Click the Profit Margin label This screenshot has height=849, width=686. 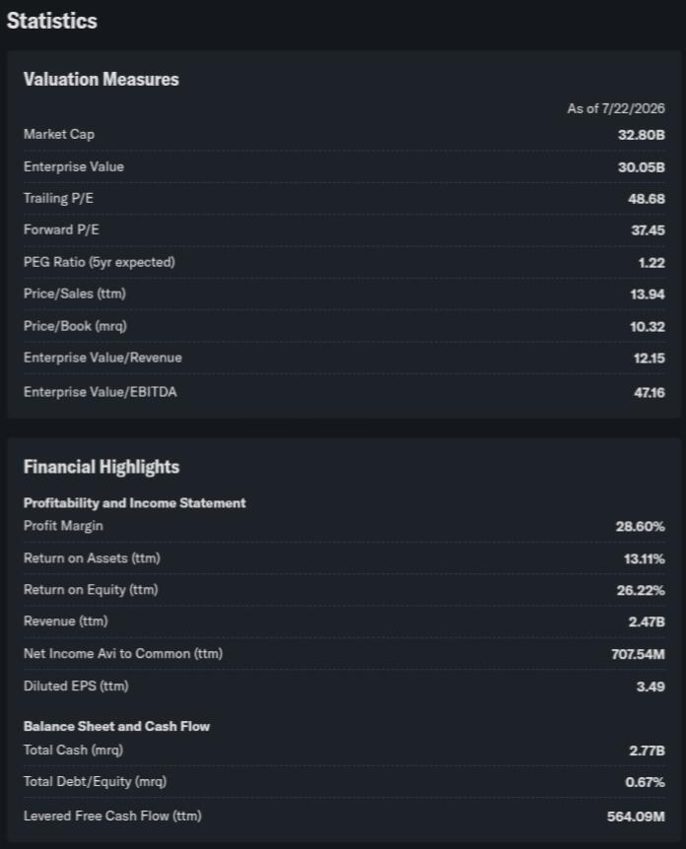63,526
